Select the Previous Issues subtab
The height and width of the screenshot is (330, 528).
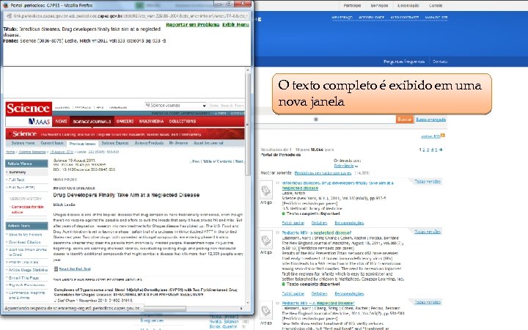(82, 144)
